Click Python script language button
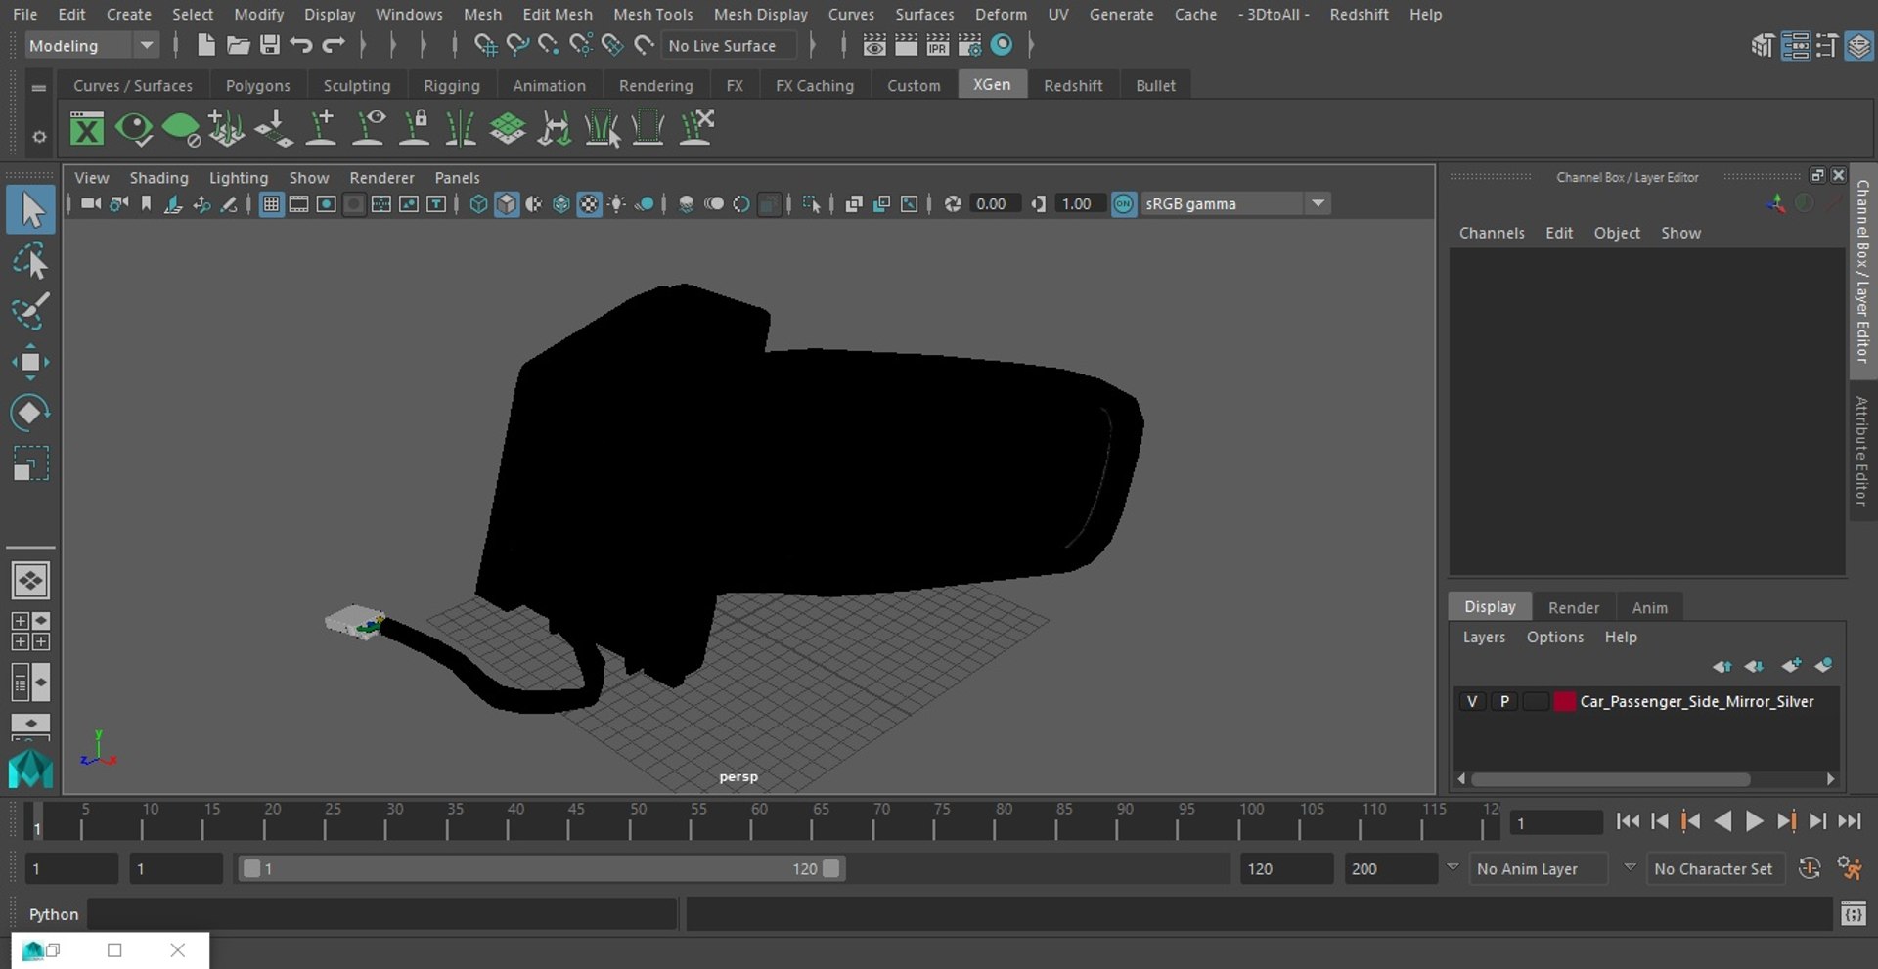Viewport: 1878px width, 969px height. pos(53,914)
